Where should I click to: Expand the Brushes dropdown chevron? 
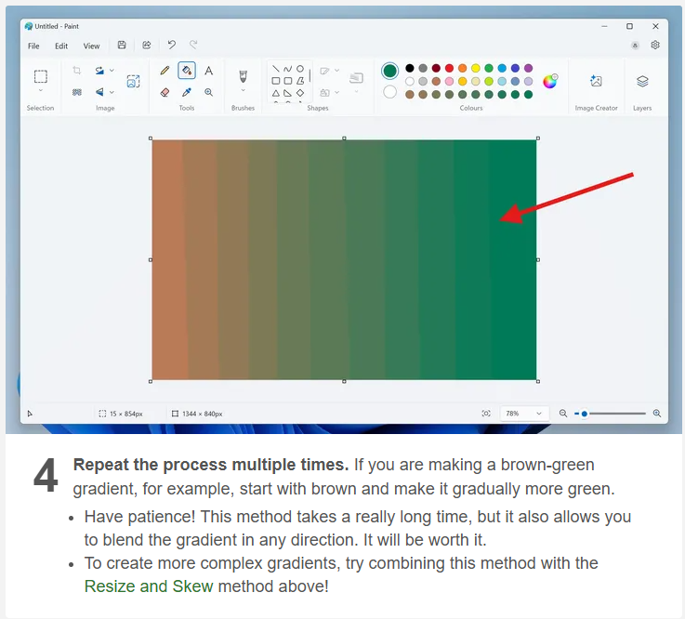click(x=243, y=90)
